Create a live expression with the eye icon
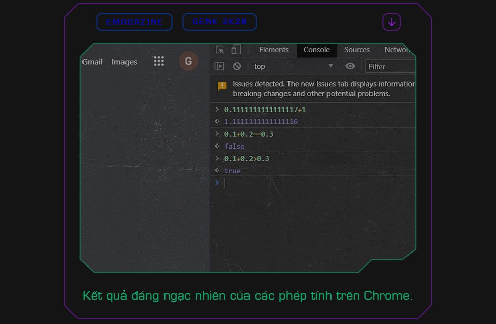This screenshot has width=496, height=324. pyautogui.click(x=350, y=66)
